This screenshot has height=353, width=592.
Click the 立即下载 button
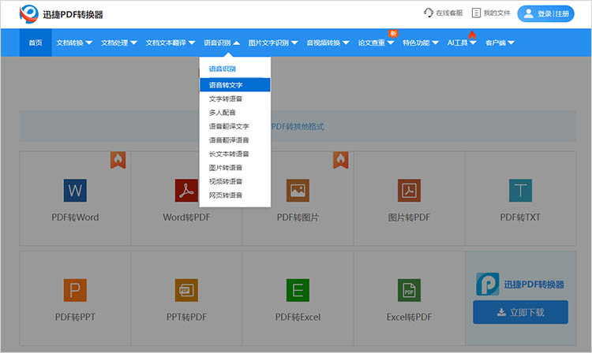520,312
